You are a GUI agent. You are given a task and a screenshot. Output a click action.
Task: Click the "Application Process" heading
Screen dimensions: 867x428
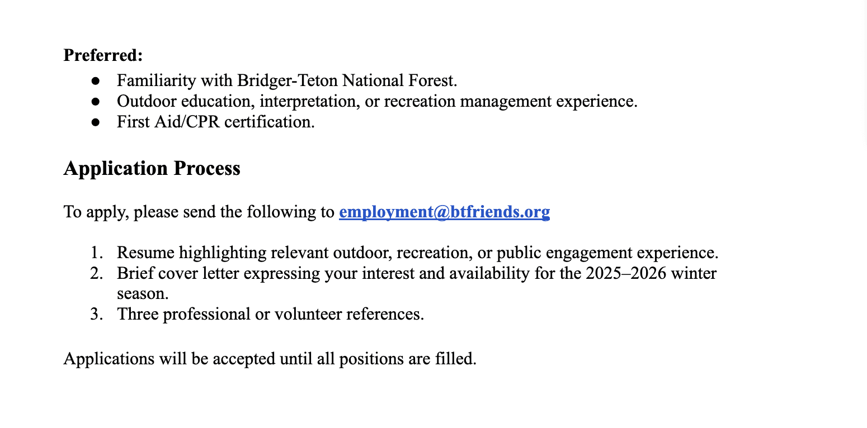click(x=152, y=169)
